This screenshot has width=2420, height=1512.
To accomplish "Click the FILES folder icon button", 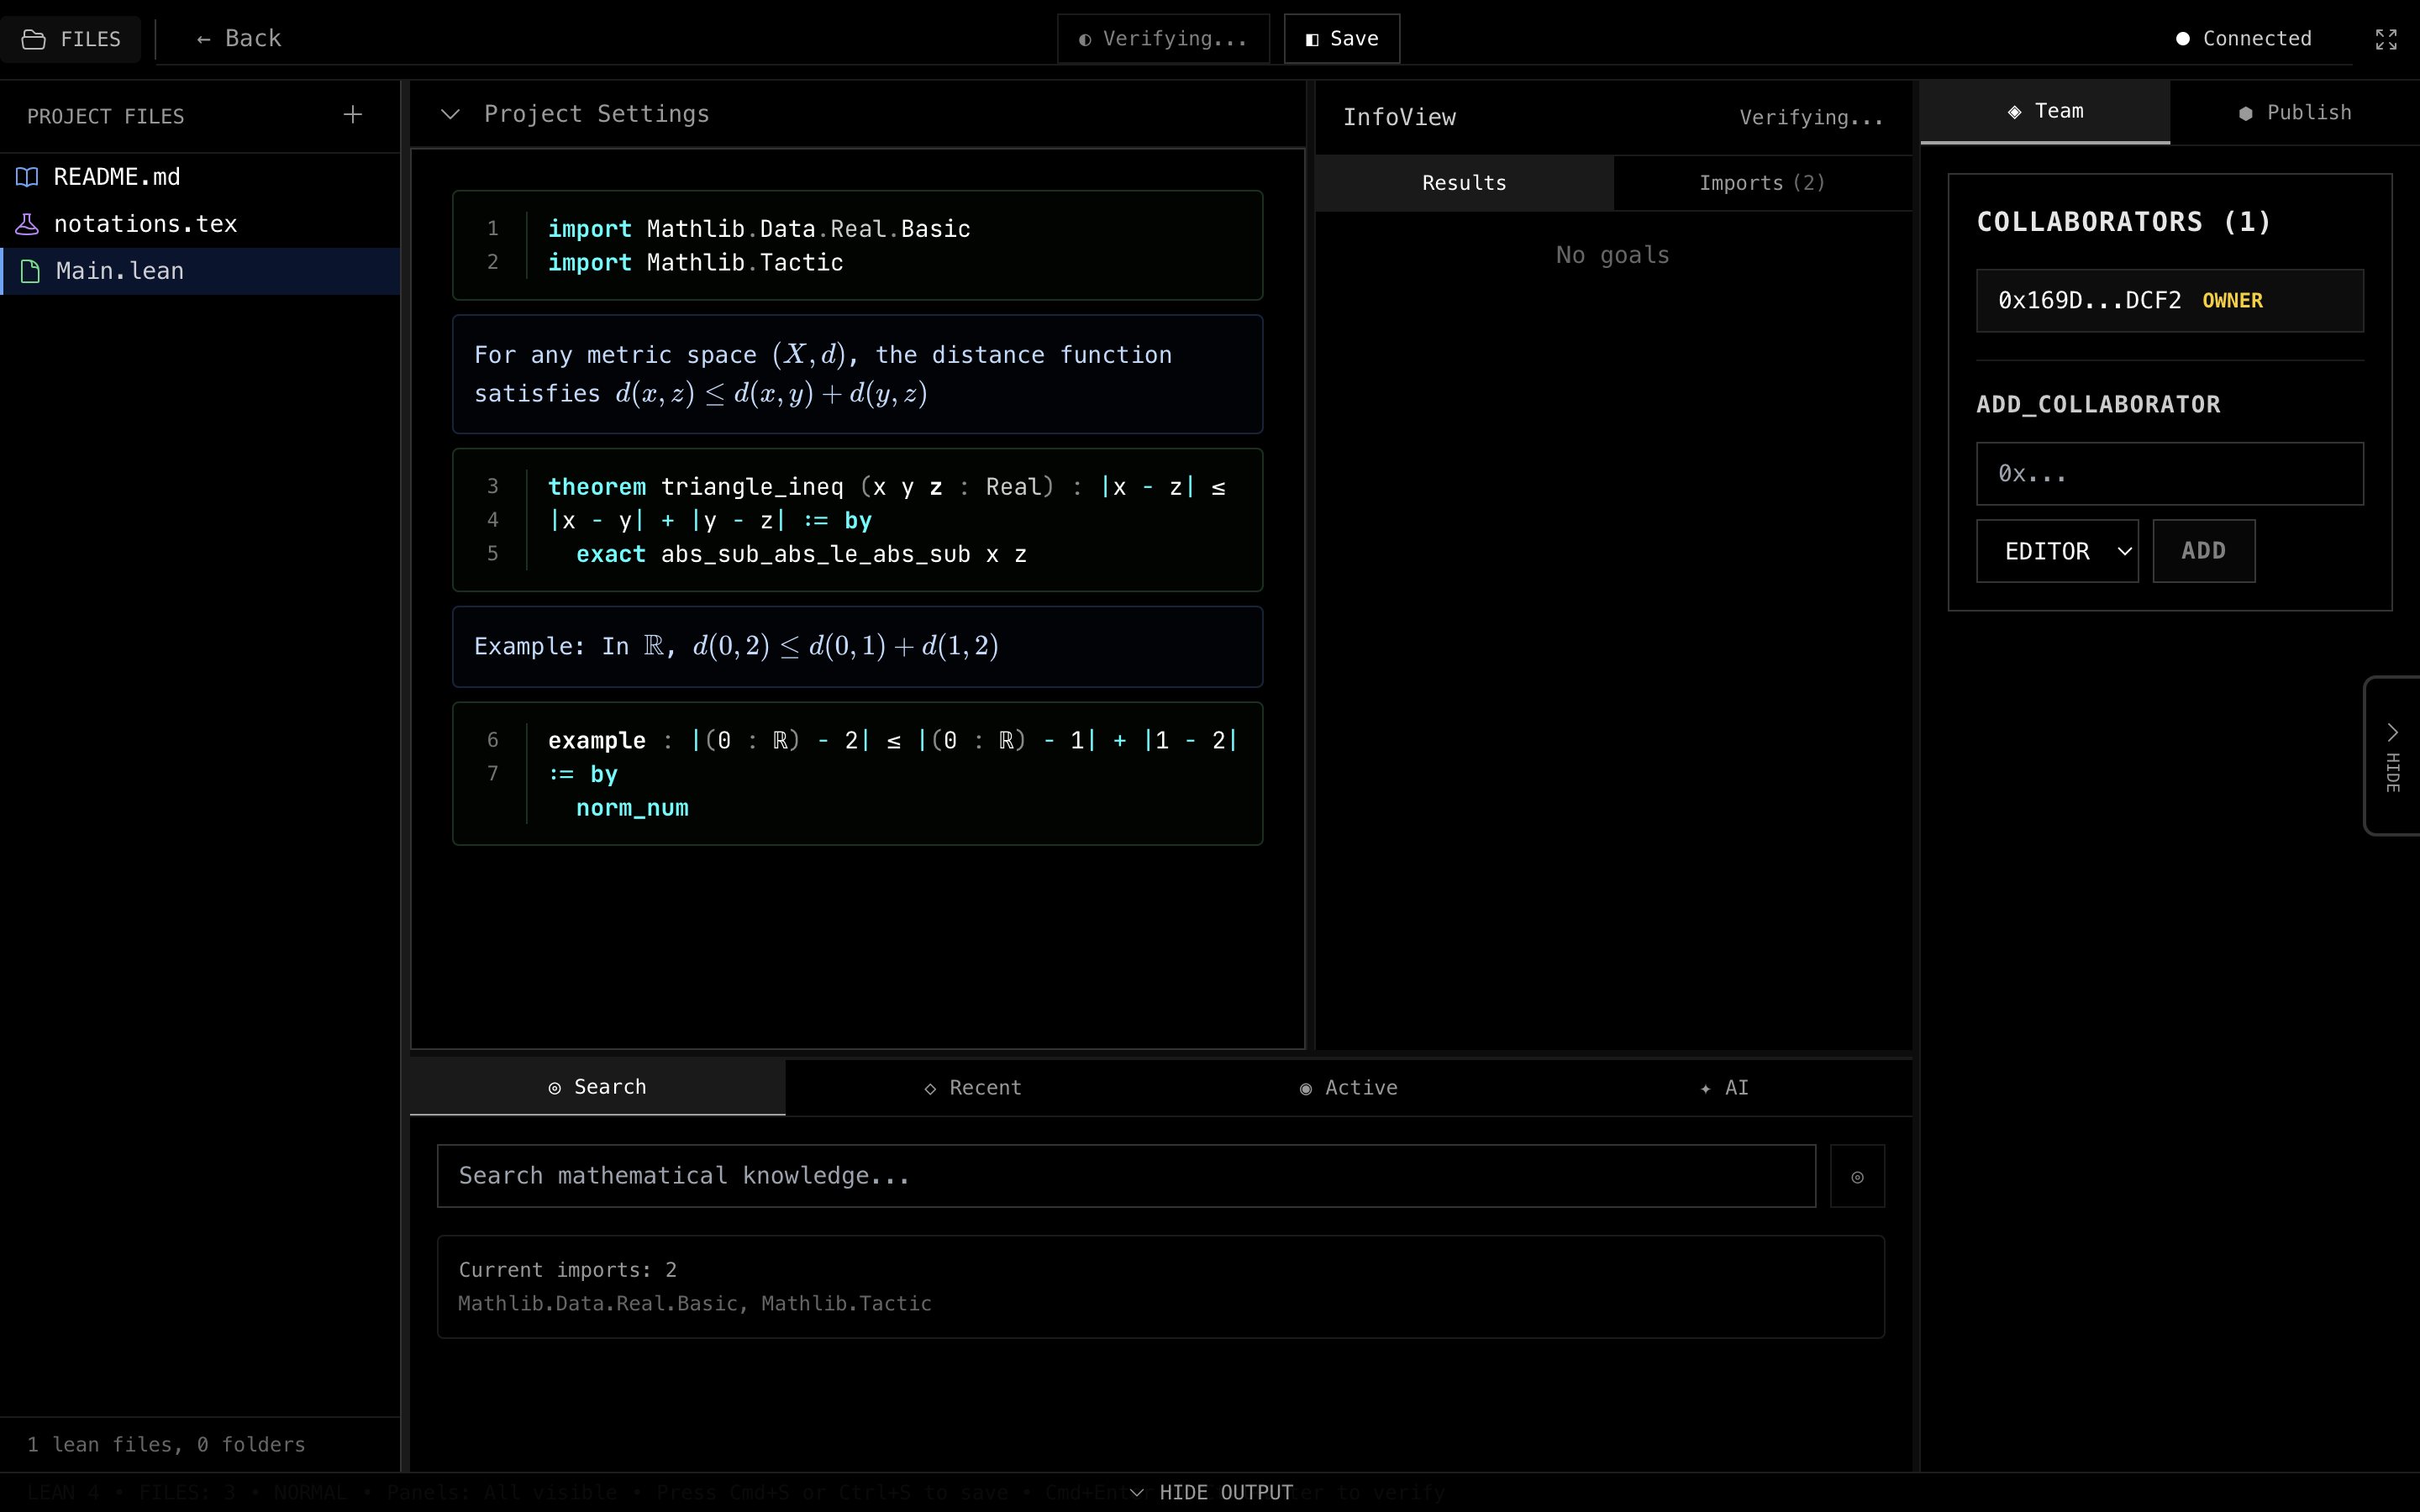I will click(x=70, y=39).
